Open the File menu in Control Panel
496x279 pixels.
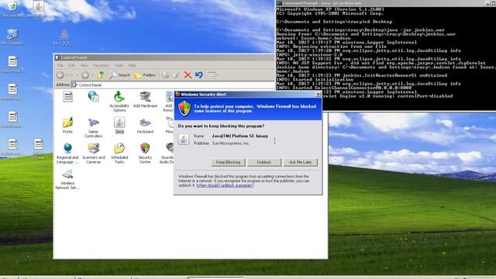click(x=60, y=65)
